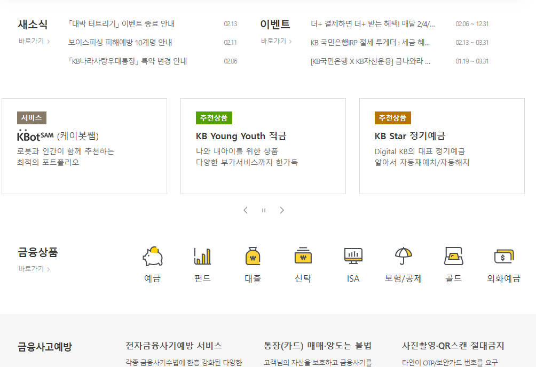Image resolution: width=536 pixels, height=367 pixels.
Task: Click the 02.13 notice date
Action: tap(231, 24)
